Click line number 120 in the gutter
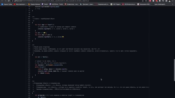 click(29, 57)
